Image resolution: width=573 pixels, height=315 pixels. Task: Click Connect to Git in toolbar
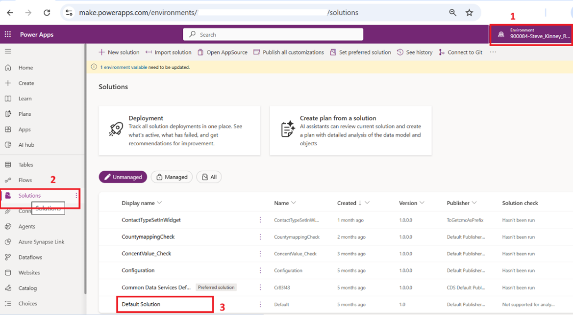point(460,52)
